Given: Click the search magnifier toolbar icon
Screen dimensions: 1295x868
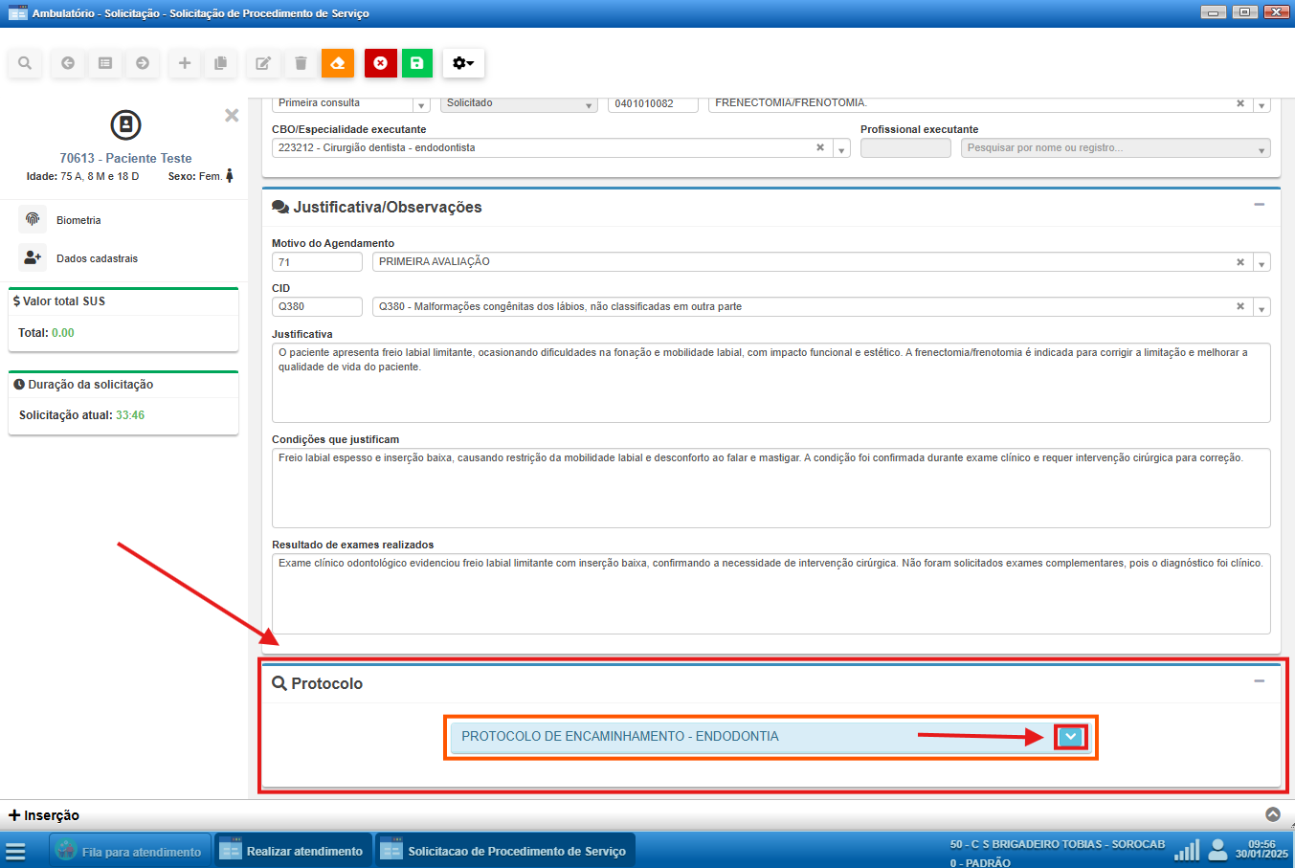Looking at the screenshot, I should click(x=25, y=63).
